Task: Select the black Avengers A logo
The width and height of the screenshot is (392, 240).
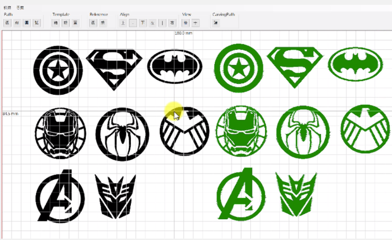Action: (60, 196)
